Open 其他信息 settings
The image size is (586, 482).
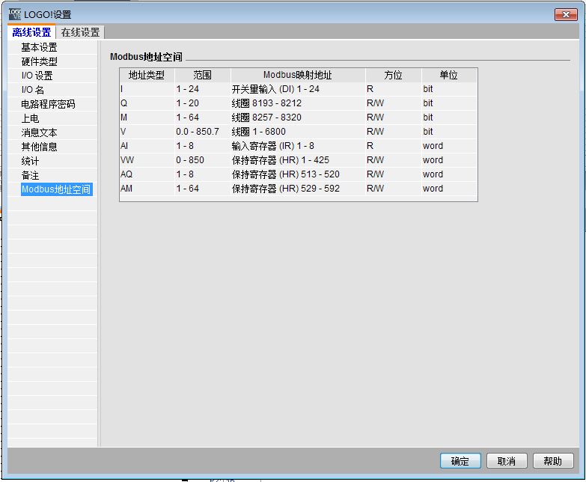(39, 147)
